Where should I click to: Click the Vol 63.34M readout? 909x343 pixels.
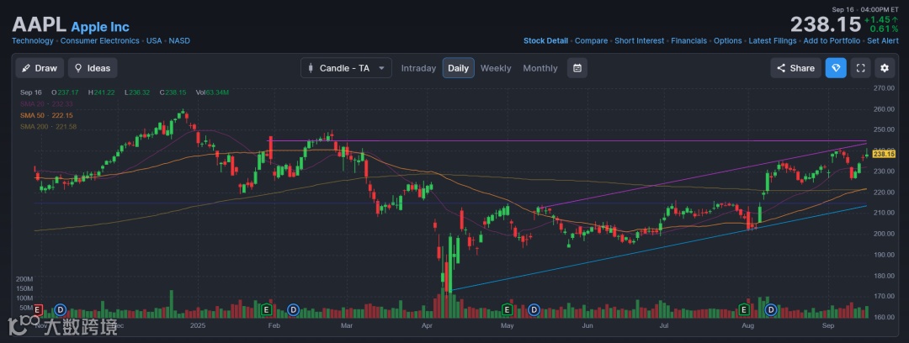click(212, 92)
